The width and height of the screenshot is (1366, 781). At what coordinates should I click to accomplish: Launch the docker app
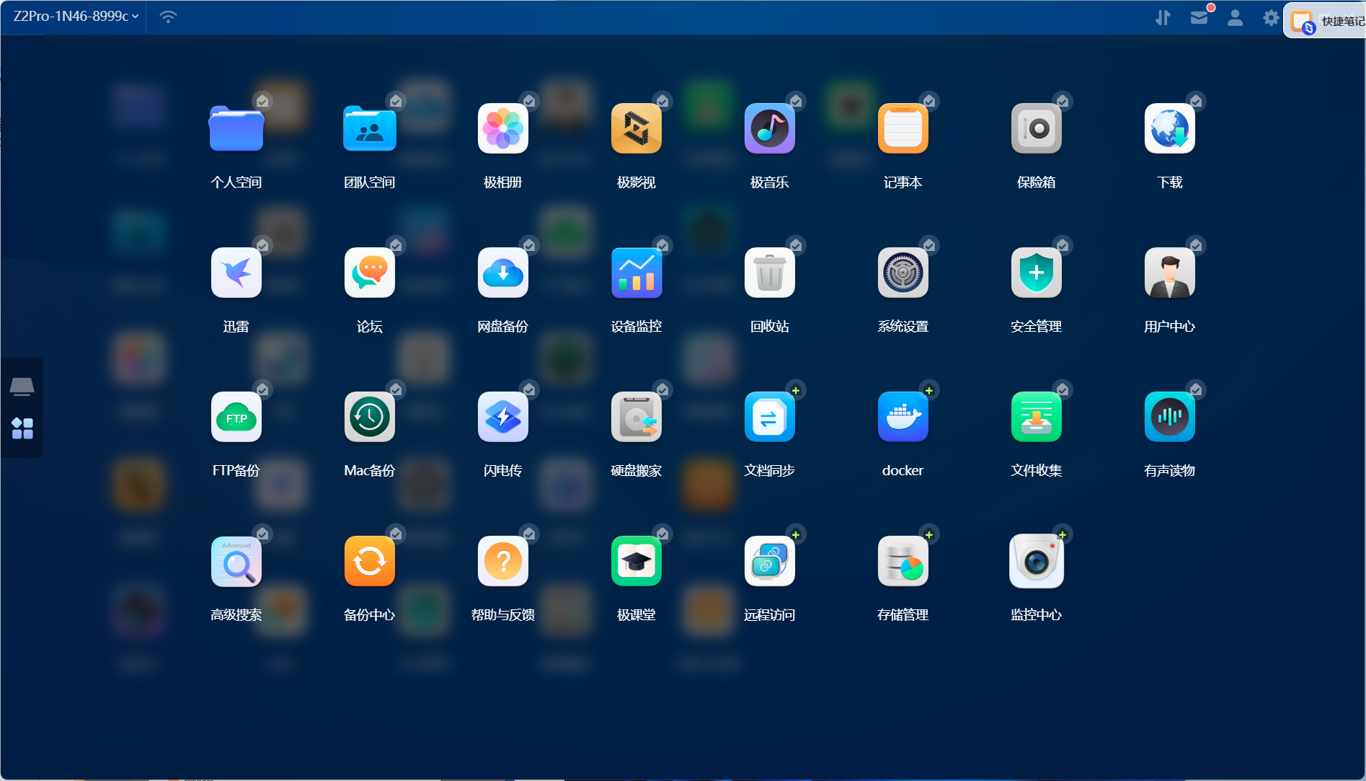[902, 418]
